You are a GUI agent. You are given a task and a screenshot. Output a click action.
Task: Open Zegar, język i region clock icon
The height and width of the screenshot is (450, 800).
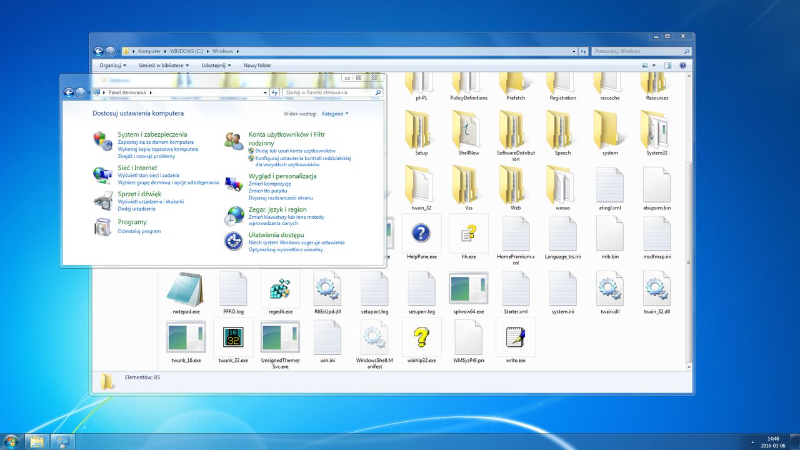[x=234, y=216]
